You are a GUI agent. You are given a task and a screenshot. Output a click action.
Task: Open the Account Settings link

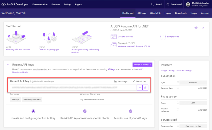[x=184, y=70]
